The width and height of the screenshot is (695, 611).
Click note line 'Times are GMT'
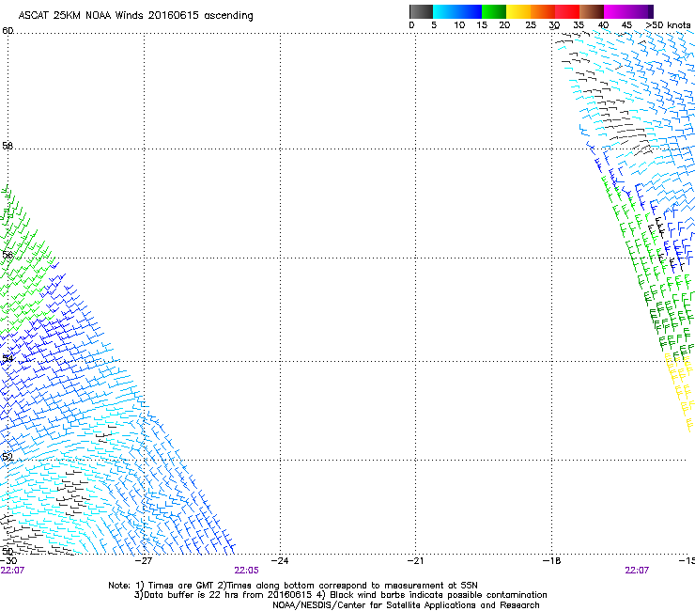[x=181, y=586]
